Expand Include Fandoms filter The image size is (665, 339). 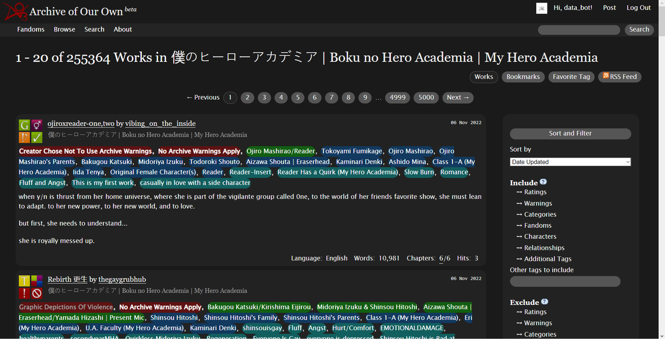tap(534, 225)
